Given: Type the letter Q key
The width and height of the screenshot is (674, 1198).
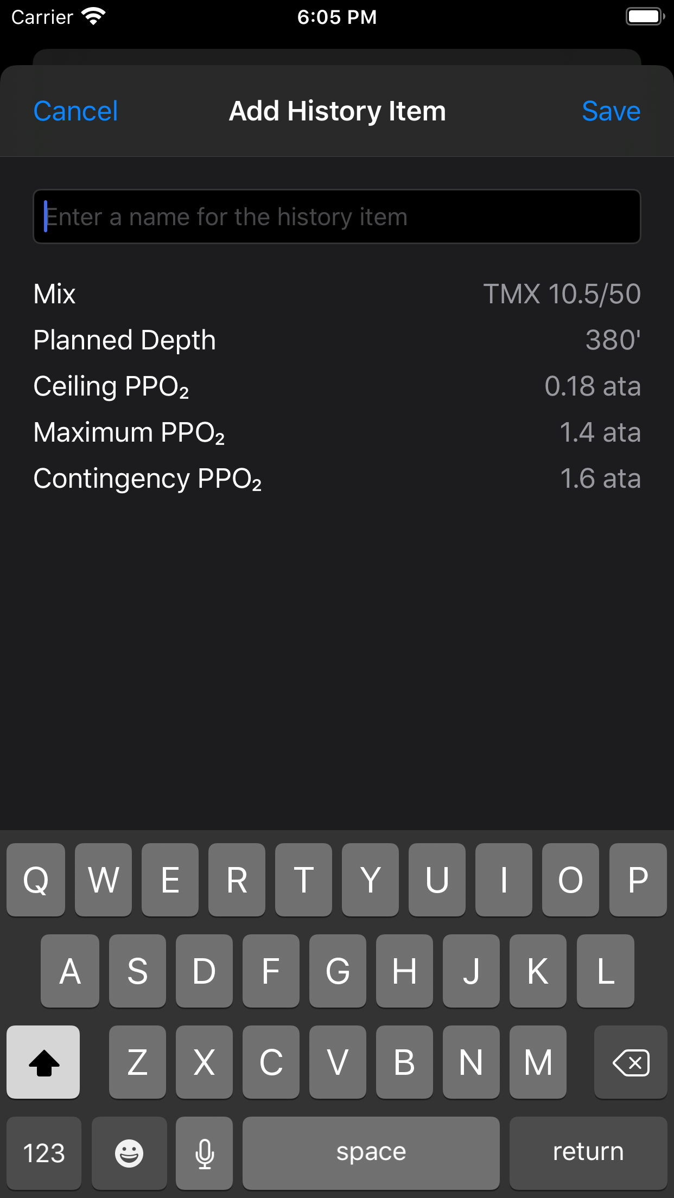Looking at the screenshot, I should click(36, 880).
